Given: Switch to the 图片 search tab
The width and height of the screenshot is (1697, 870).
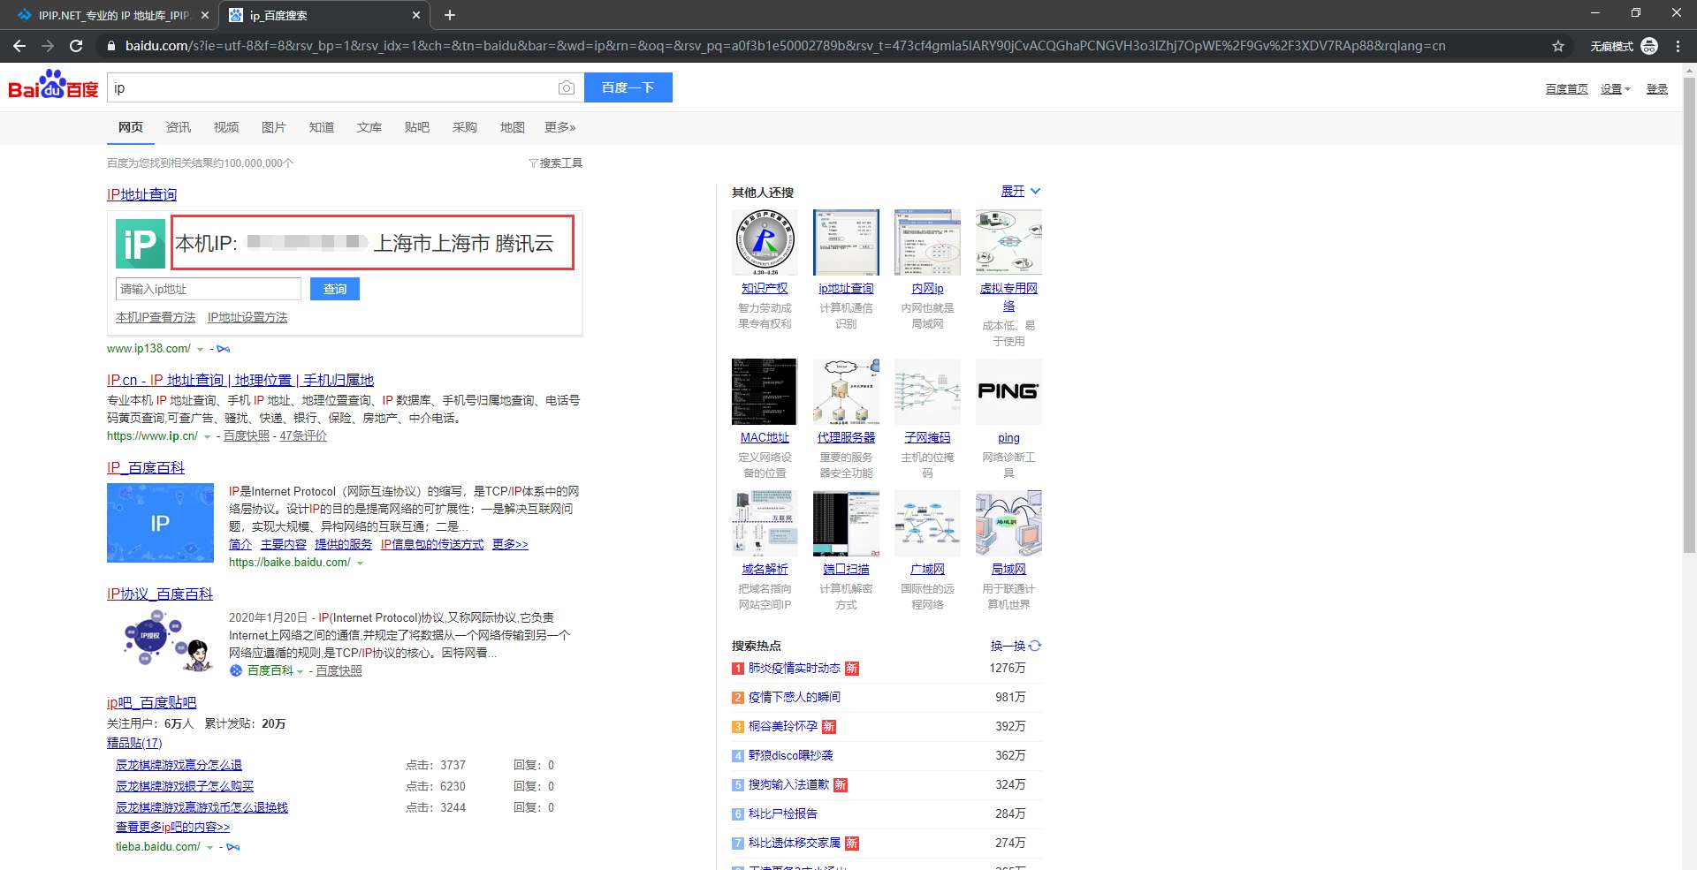Looking at the screenshot, I should [274, 127].
